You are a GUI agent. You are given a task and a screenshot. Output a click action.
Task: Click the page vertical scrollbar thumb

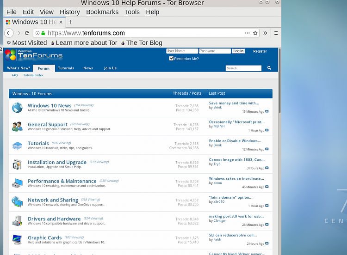click(x=280, y=80)
